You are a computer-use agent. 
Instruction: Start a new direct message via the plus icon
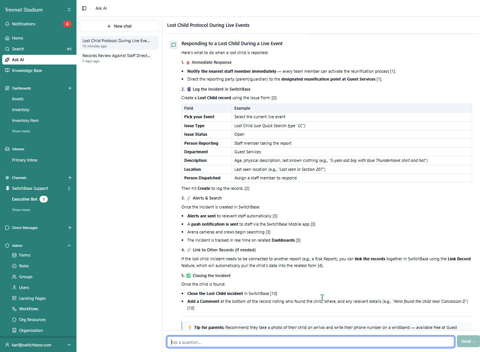coord(69,228)
